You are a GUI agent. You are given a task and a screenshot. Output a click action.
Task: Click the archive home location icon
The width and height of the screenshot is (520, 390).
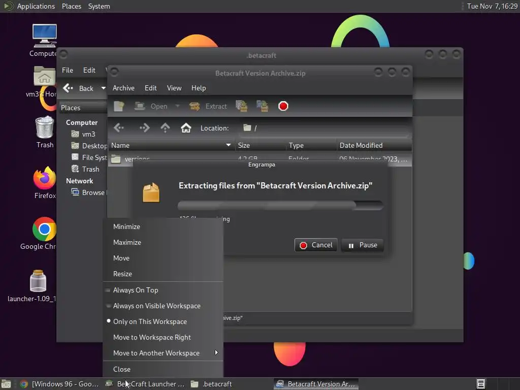(186, 127)
